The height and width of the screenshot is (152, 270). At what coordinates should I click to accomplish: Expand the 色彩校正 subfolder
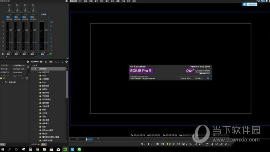[38, 72]
